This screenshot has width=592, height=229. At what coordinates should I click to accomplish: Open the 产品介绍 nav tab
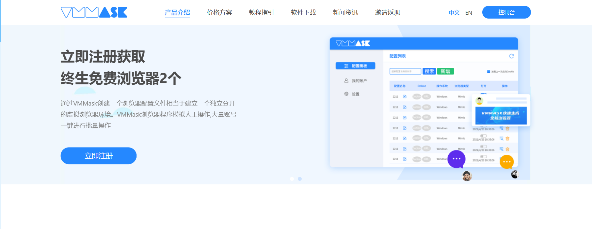pyautogui.click(x=177, y=12)
